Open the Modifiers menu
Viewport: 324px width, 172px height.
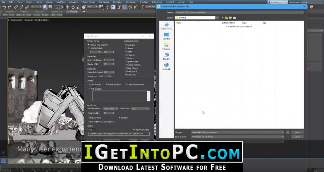point(60,2)
